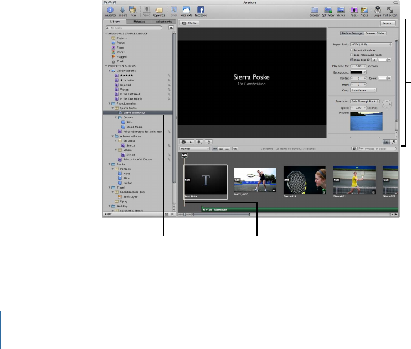Screen dimensions: 411x349
Task: Click the Import arrow icon
Action: pyautogui.click(x=122, y=10)
